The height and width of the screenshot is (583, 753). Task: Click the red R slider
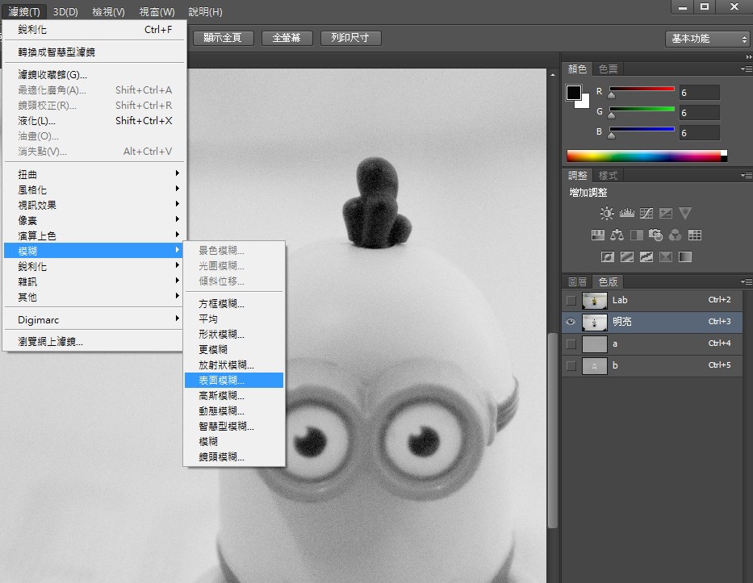[x=642, y=90]
